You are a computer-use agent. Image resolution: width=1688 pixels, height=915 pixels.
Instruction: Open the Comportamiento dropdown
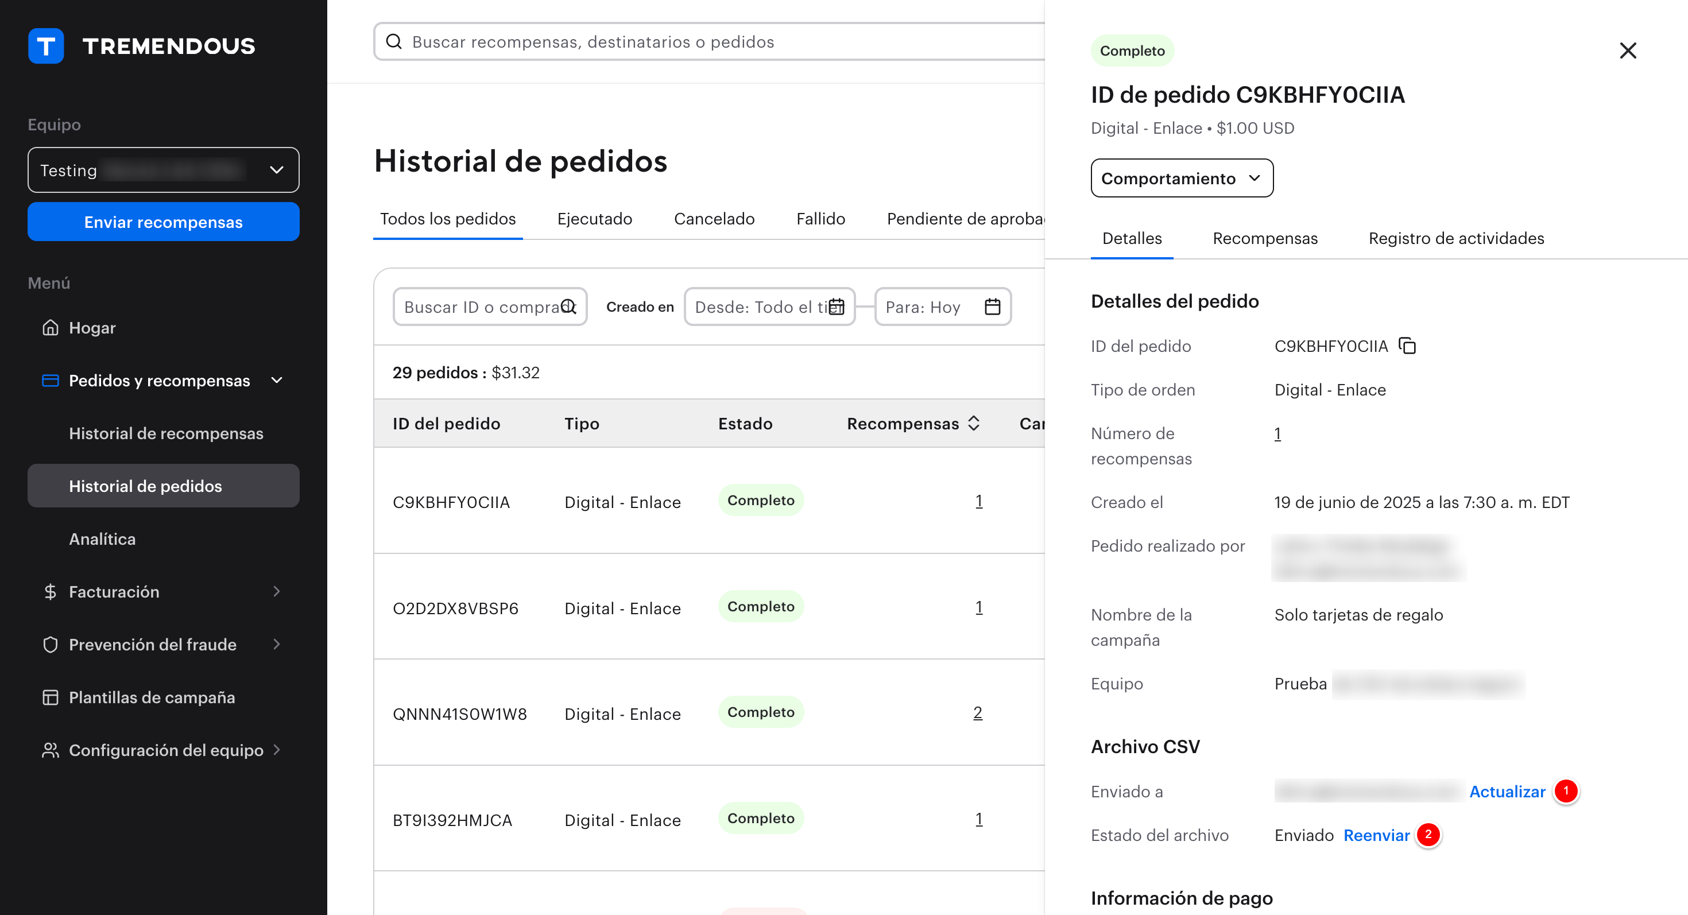[1181, 178]
